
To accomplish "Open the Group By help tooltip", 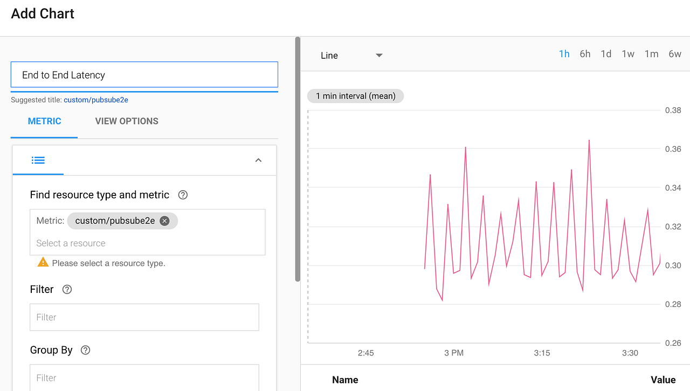I will [85, 350].
